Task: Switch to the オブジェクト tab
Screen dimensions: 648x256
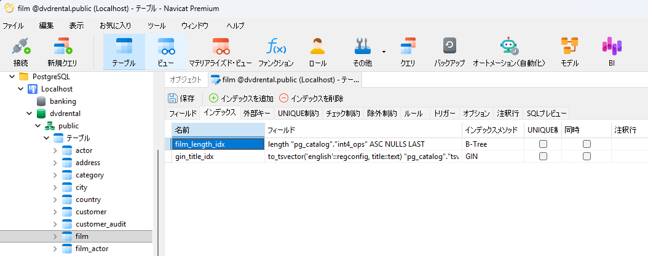Action: point(186,80)
